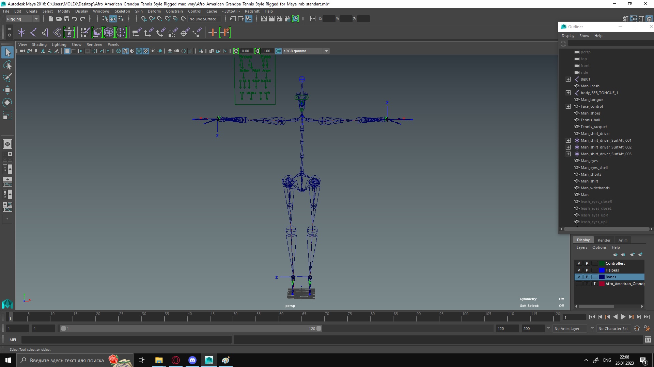The width and height of the screenshot is (654, 367).
Task: Click the Parent Constraint shelf icon
Action: pos(137,33)
